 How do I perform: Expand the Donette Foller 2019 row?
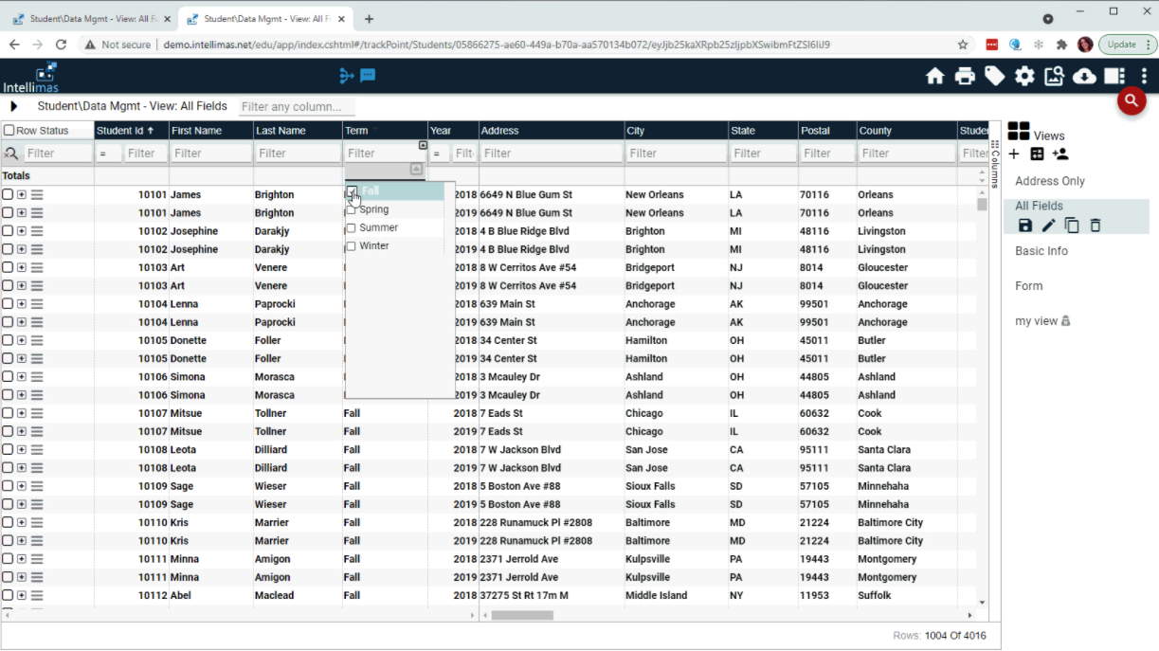22,358
